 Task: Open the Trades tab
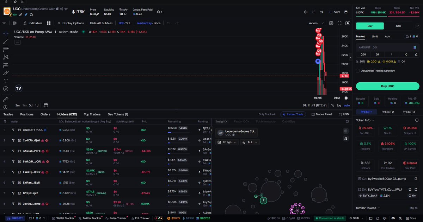pos(8,114)
